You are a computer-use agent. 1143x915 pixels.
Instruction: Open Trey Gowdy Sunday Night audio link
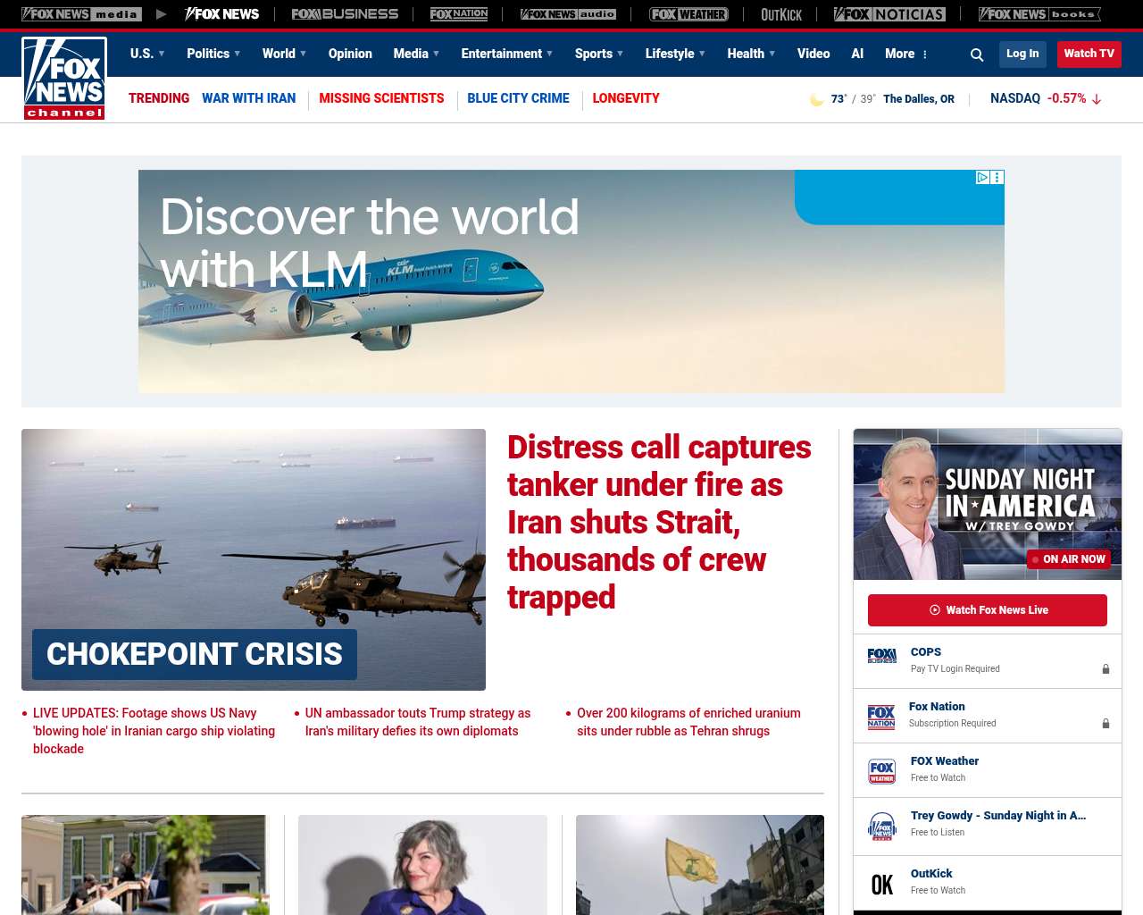click(998, 816)
